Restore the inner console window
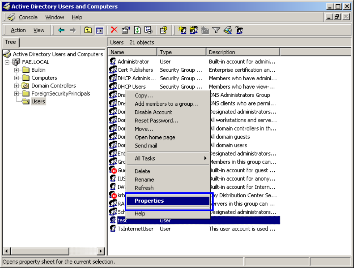The height and width of the screenshot is (268, 354). coord(338,17)
